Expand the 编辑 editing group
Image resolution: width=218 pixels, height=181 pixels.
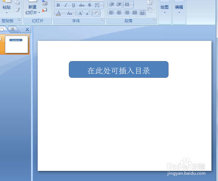[x=179, y=12]
